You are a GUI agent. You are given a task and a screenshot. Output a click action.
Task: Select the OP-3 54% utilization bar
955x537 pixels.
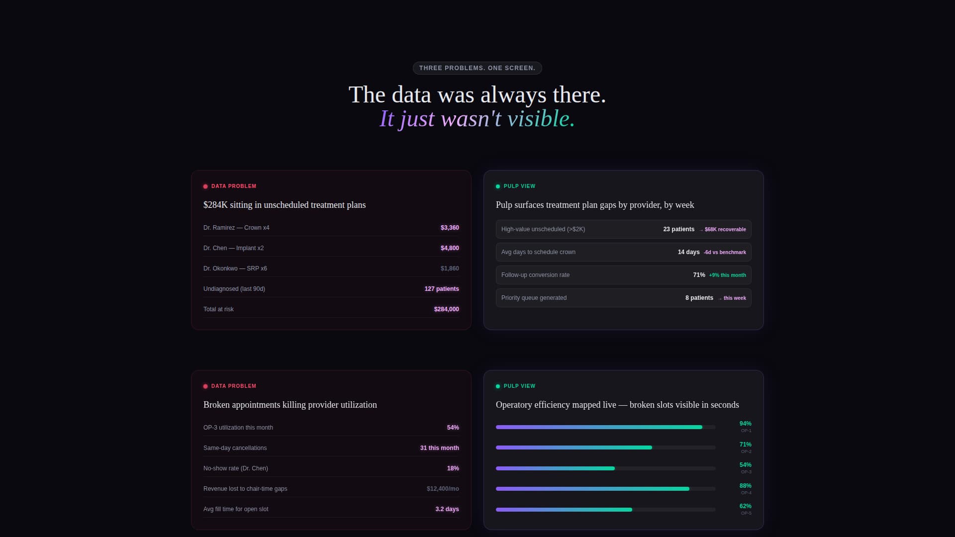click(x=605, y=468)
